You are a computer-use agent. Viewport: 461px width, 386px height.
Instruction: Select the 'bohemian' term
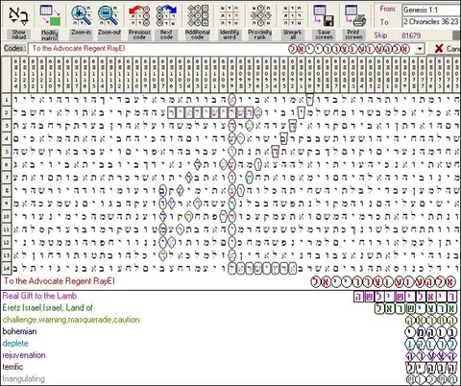coord(19,331)
